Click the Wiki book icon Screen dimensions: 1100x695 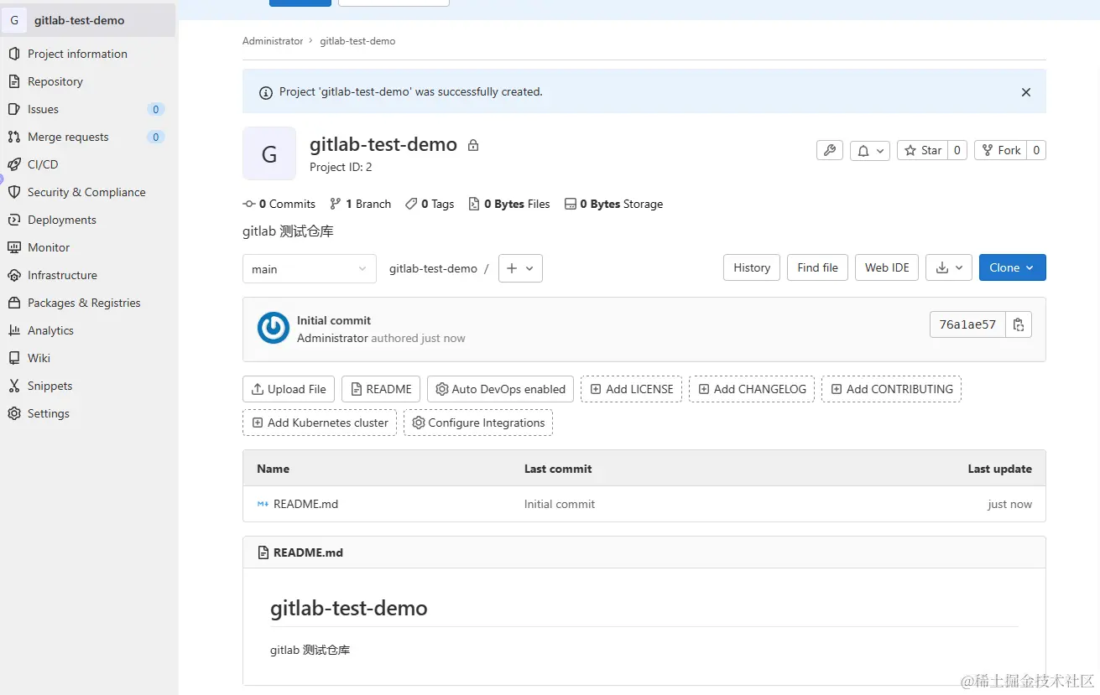pyautogui.click(x=13, y=358)
